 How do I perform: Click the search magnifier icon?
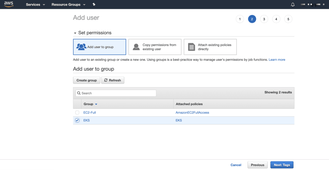point(79,93)
